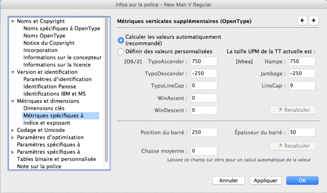Open 'Identification Panose' page
Viewport: 327px width, 193px height.
click(49, 87)
